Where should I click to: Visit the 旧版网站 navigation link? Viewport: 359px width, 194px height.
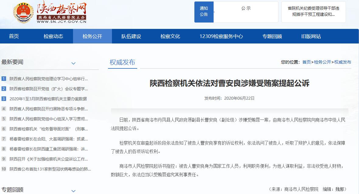pyautogui.click(x=311, y=36)
